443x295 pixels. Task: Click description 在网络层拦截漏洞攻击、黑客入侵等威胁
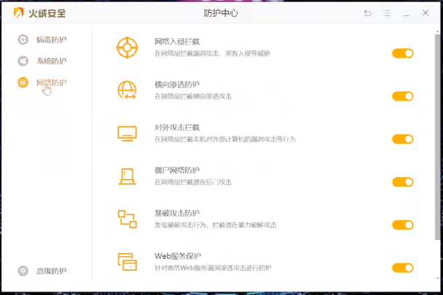point(212,54)
